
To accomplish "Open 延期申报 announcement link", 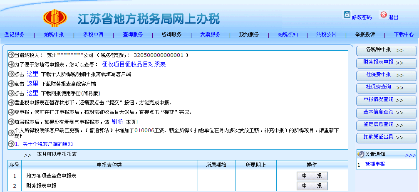I will (375, 164).
